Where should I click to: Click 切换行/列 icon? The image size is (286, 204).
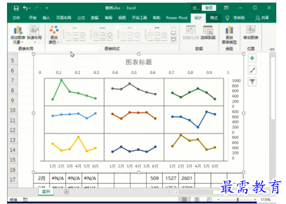pyautogui.click(x=191, y=32)
